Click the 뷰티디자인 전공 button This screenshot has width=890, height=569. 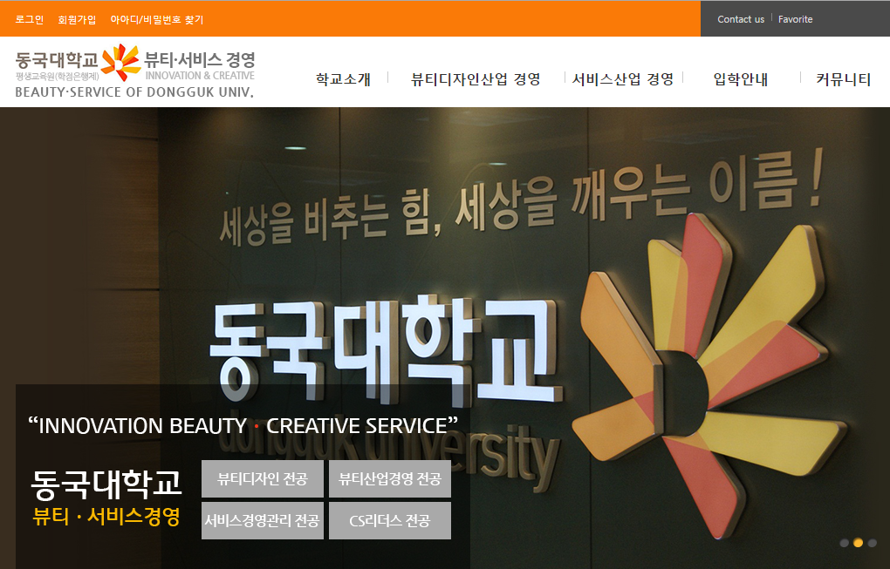pyautogui.click(x=263, y=478)
